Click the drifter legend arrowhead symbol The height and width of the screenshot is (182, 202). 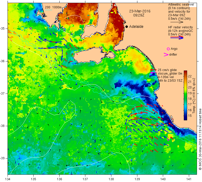coord(166,55)
